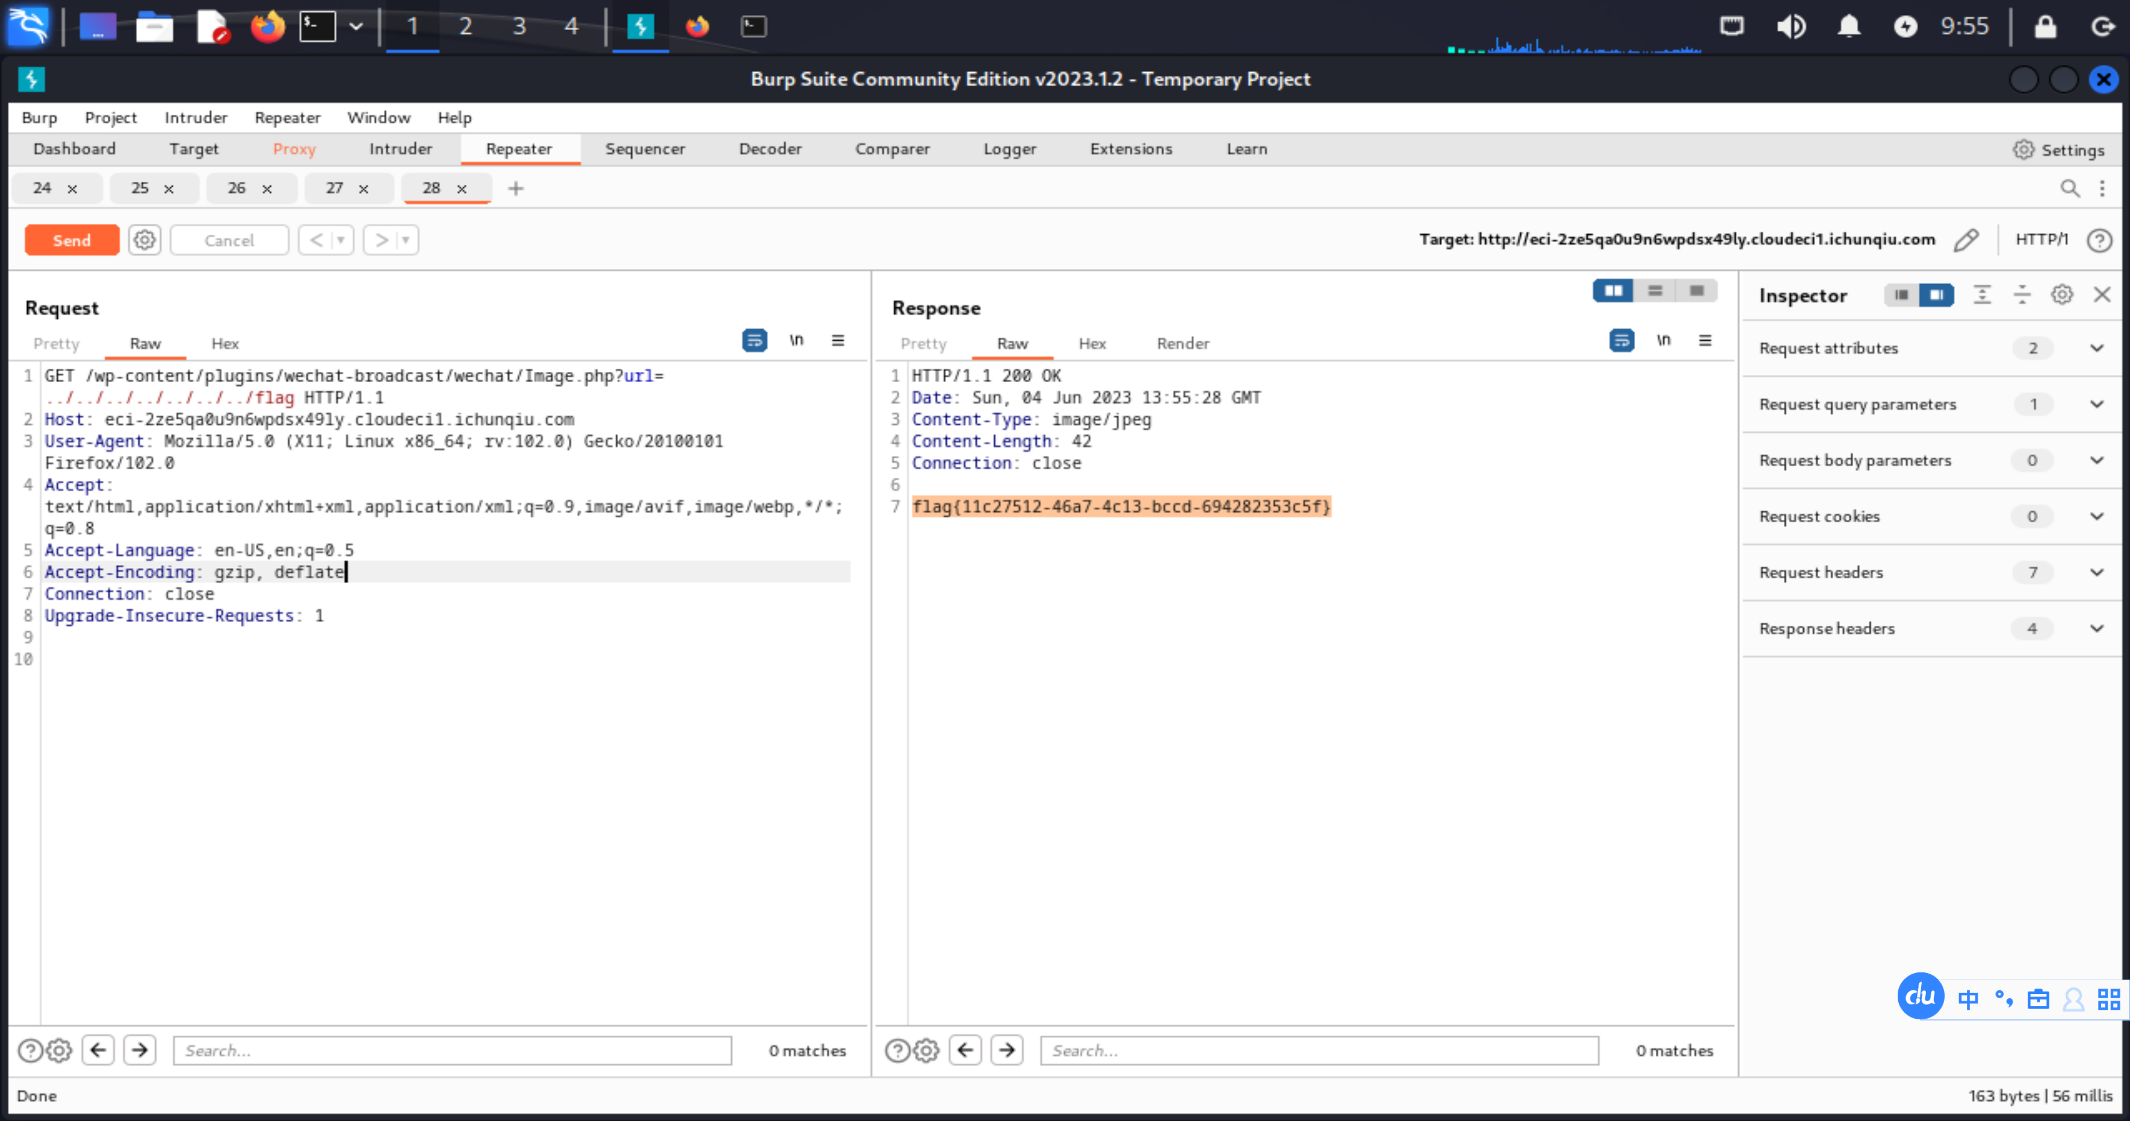Toggle Response line wrap icon

click(x=1621, y=340)
